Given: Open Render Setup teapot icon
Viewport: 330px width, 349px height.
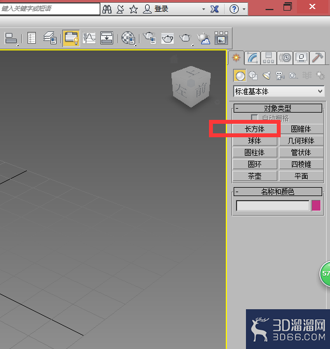Looking at the screenshot, I should 150,38.
